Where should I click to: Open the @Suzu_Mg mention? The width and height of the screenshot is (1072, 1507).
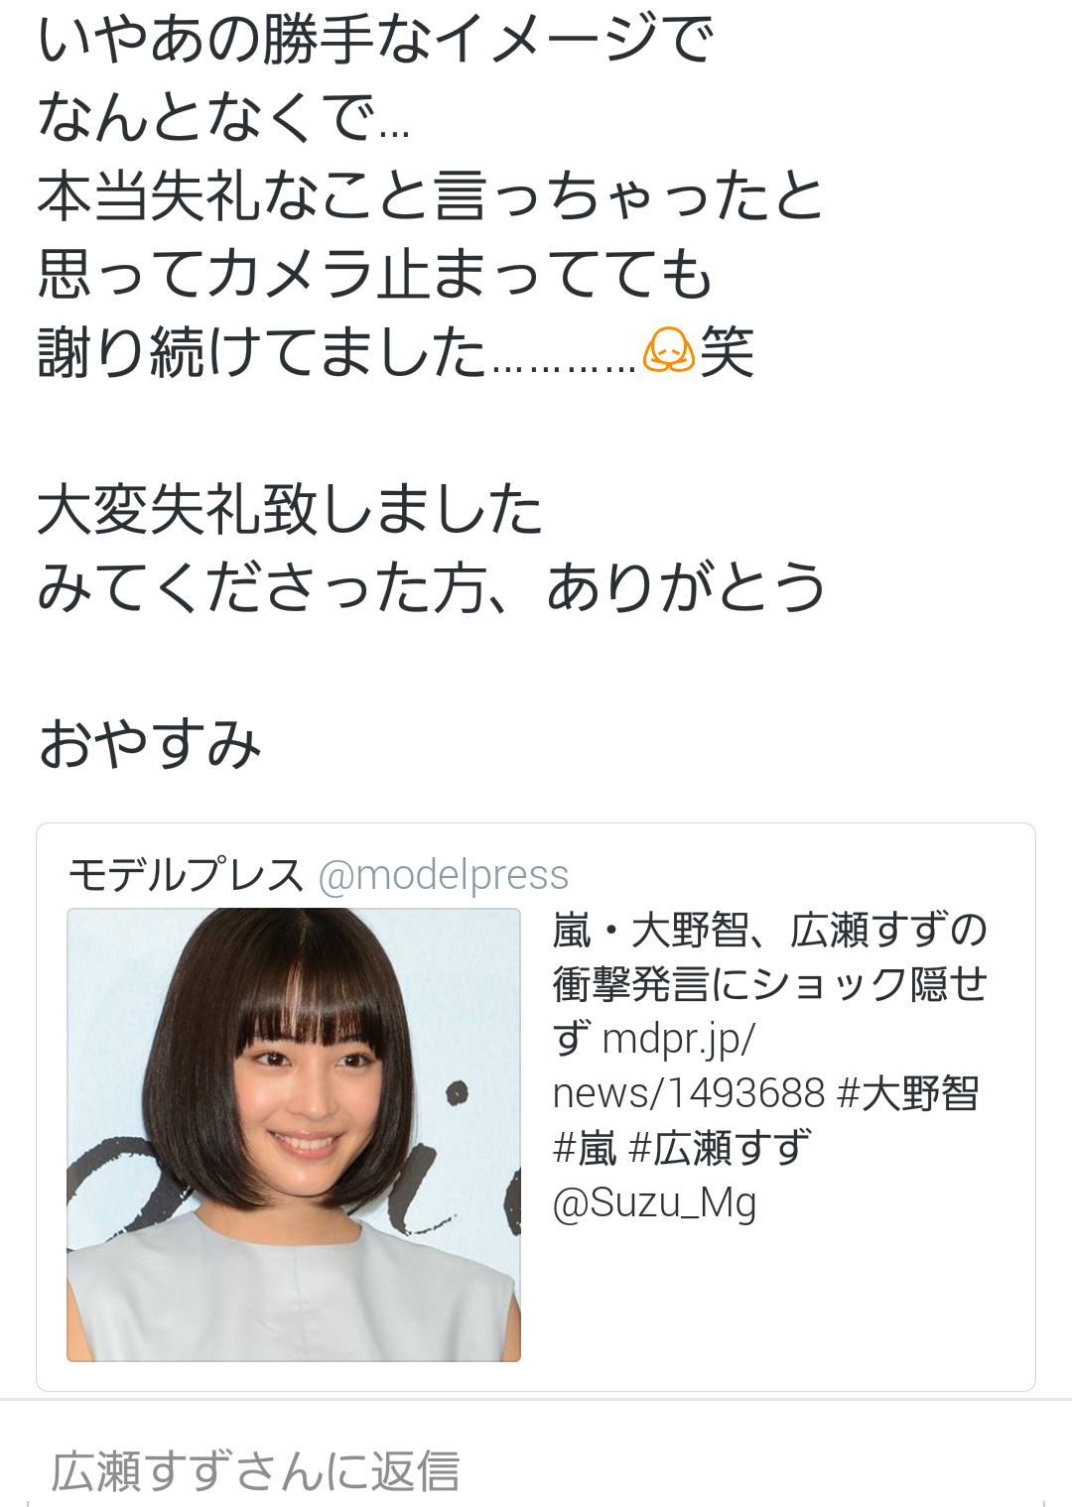click(654, 1202)
